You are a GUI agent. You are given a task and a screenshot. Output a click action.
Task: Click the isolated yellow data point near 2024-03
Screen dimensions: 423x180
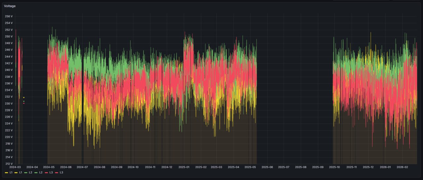[x=24, y=97]
